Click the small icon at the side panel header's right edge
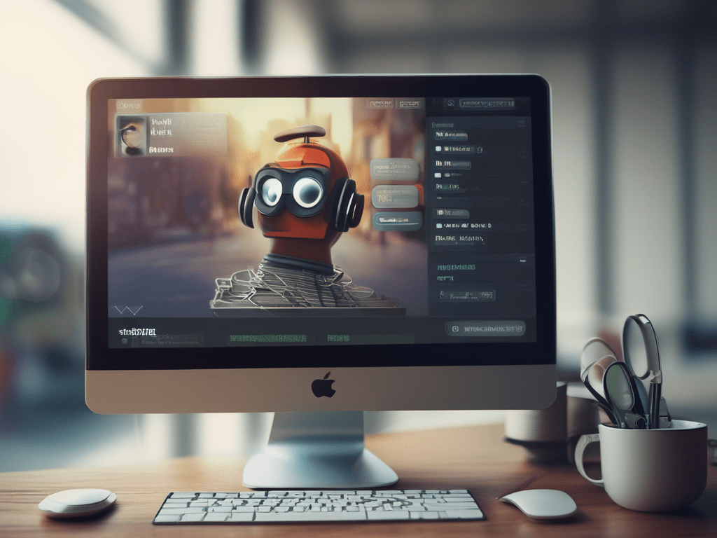 click(x=520, y=123)
